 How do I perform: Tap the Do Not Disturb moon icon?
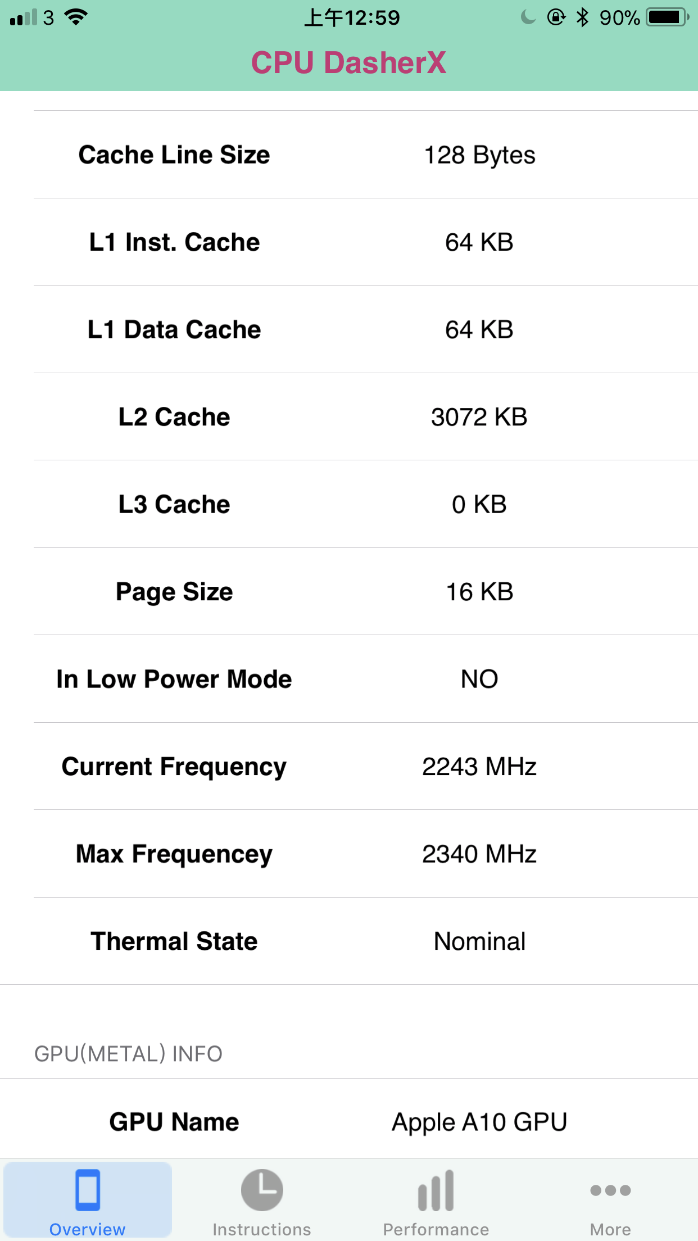click(528, 17)
